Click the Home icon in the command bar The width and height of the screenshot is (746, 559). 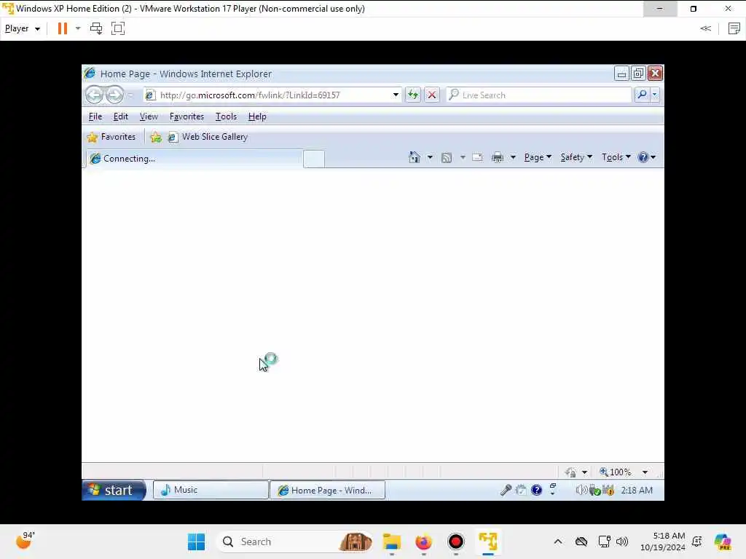click(415, 157)
